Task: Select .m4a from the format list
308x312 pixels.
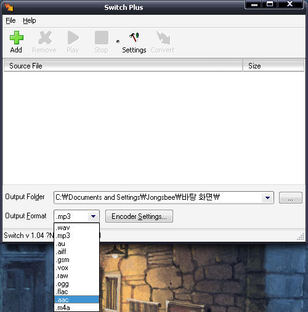Action: tap(76, 308)
